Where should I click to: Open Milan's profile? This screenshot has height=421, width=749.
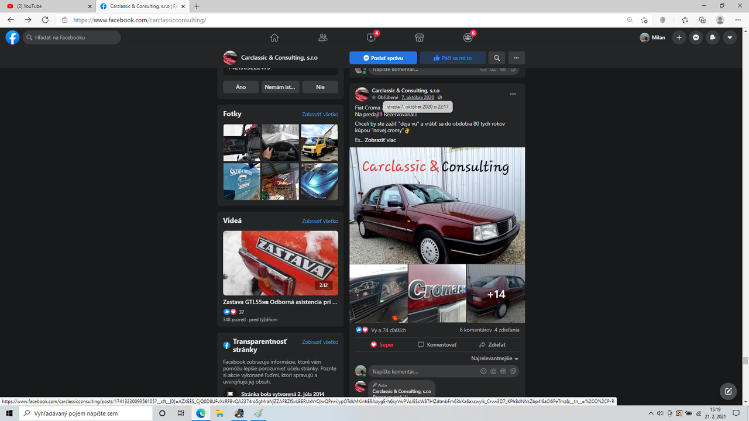(652, 37)
